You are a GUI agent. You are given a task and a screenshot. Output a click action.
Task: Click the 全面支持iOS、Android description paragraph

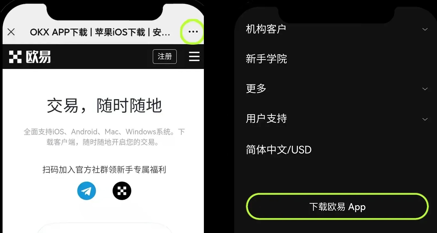coord(104,137)
